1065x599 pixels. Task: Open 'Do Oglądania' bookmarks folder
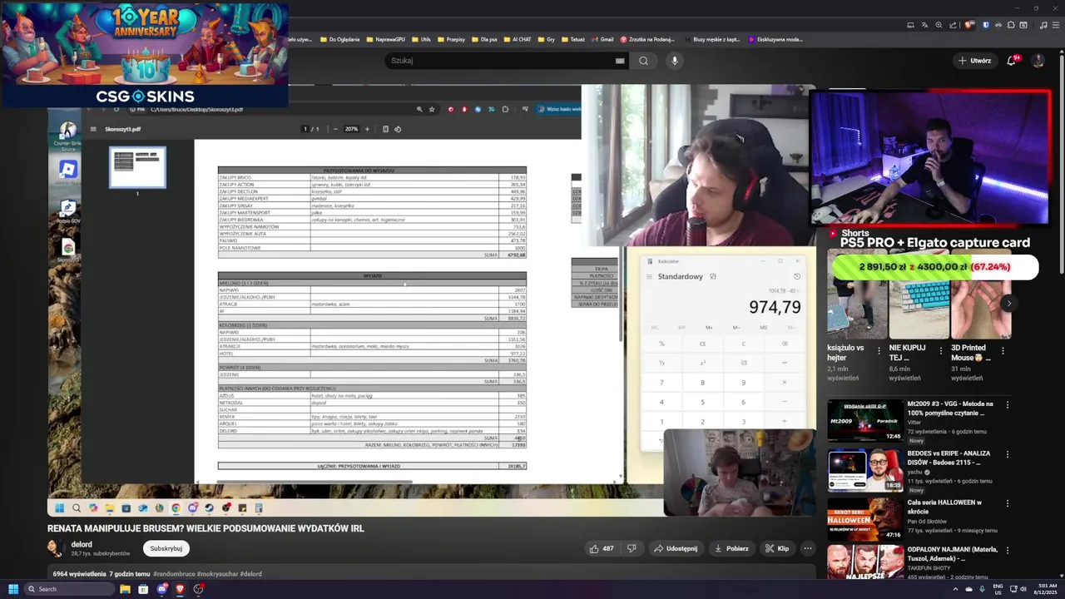[x=339, y=39]
